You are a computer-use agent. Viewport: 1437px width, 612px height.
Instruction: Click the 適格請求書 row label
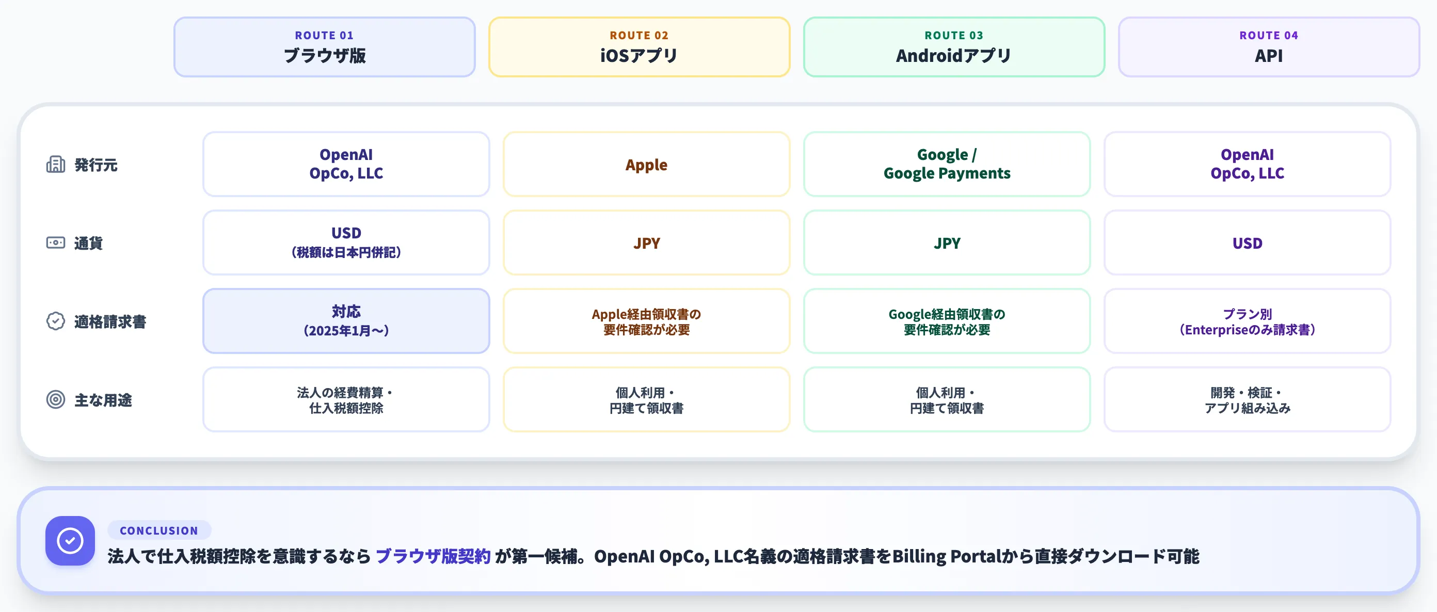click(x=110, y=322)
